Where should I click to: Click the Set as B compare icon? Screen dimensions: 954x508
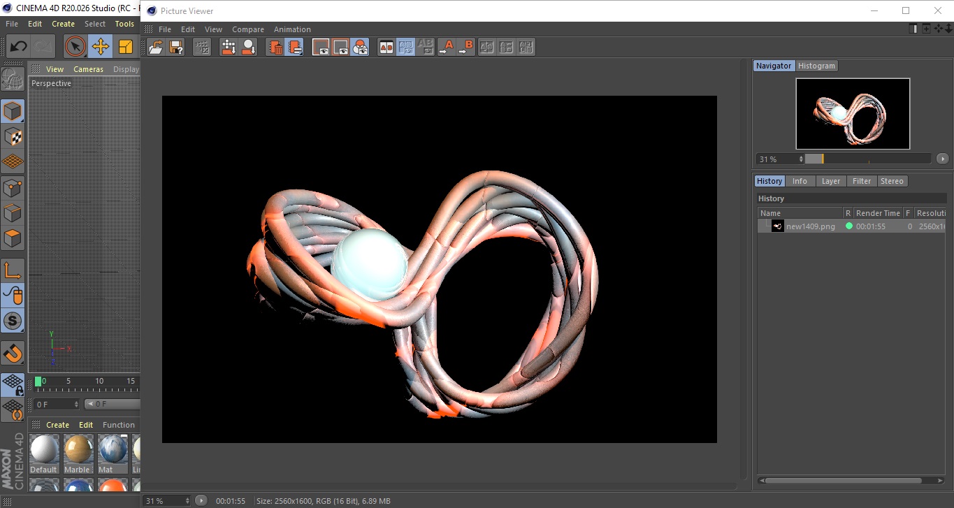pyautogui.click(x=465, y=47)
